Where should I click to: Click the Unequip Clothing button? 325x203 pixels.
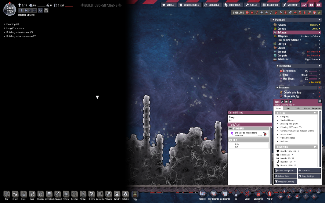285,181
